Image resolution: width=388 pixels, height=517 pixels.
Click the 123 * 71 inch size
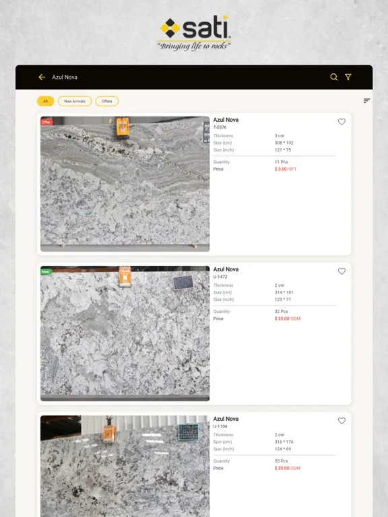[283, 300]
